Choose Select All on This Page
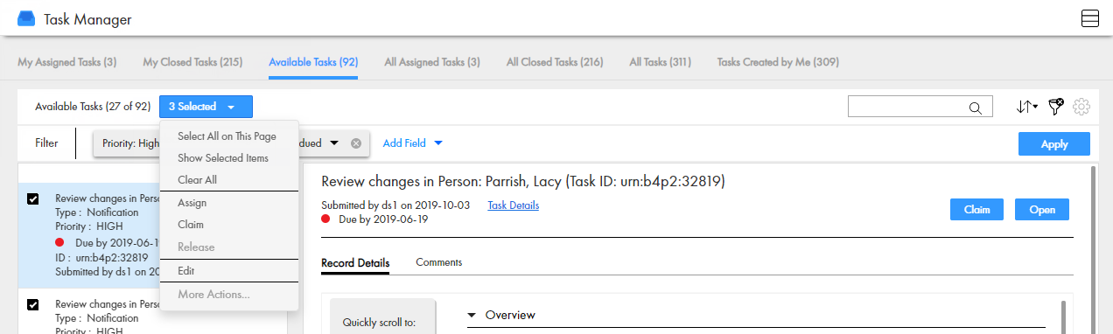 pyautogui.click(x=227, y=136)
